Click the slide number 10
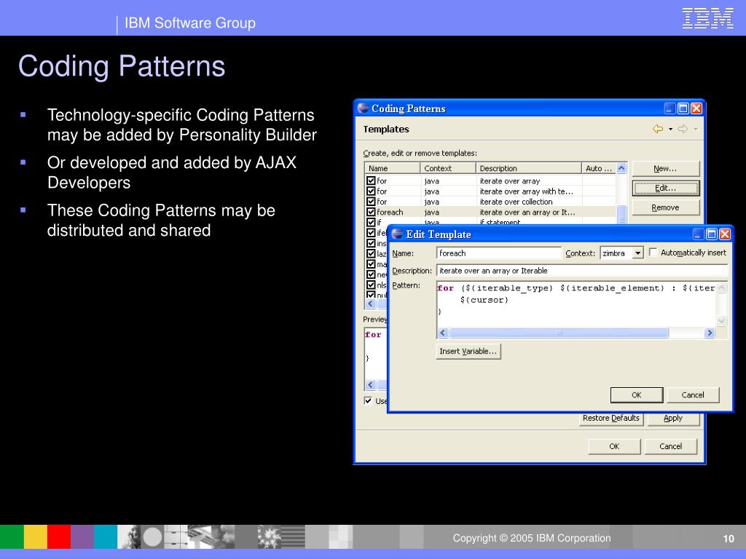 tap(729, 539)
